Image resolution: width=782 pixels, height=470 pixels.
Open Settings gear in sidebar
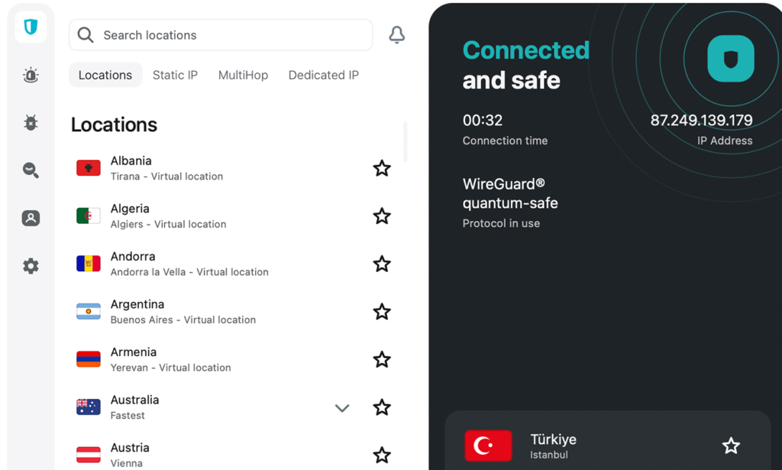31,266
